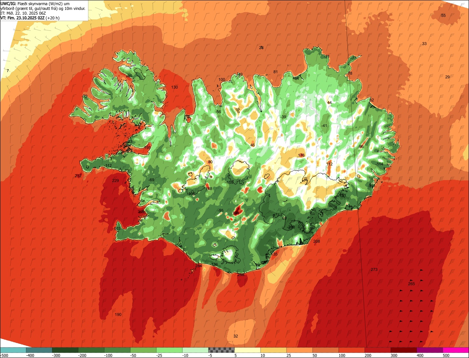
Task: Click the title line 'UWC/IG: Flæði skynvarma (W/m2) um'
Action: pyautogui.click(x=35, y=4)
